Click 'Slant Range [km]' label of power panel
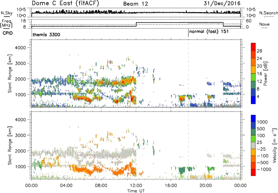This screenshot has width=278, height=193. pos(10,74)
